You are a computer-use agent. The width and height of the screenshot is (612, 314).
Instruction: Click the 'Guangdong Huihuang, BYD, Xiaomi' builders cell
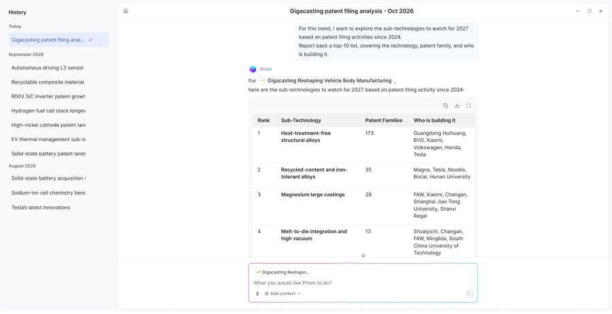coord(440,144)
